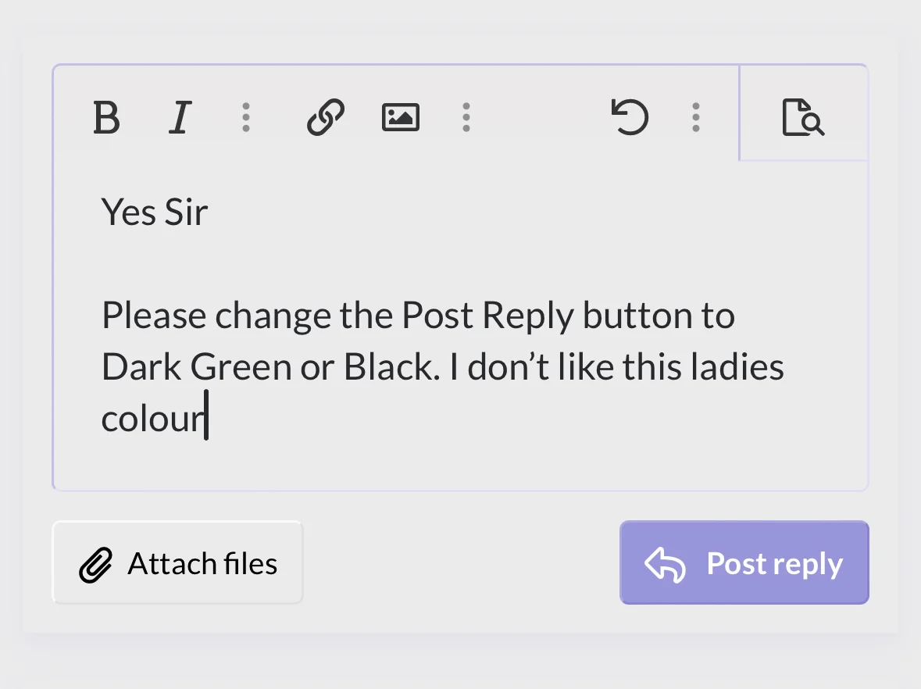This screenshot has height=689, width=921.
Task: Click the Attach files button
Action: tap(177, 562)
